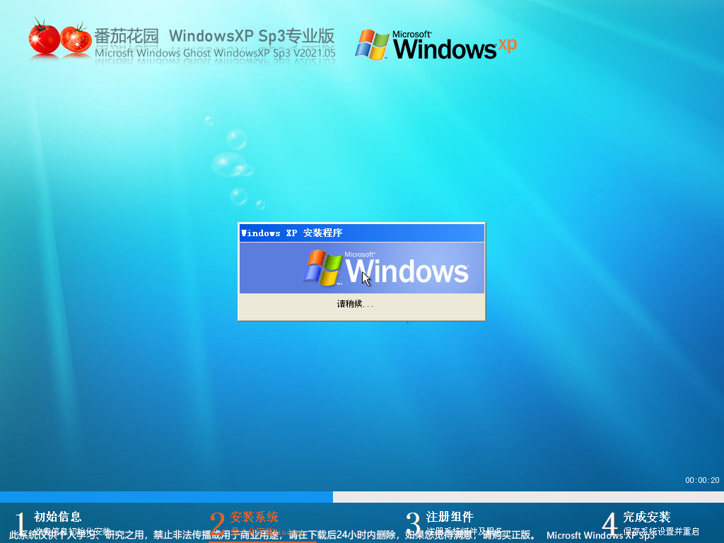
Task: Click the mouse cursor arrow shown in the dialog
Action: coord(365,279)
